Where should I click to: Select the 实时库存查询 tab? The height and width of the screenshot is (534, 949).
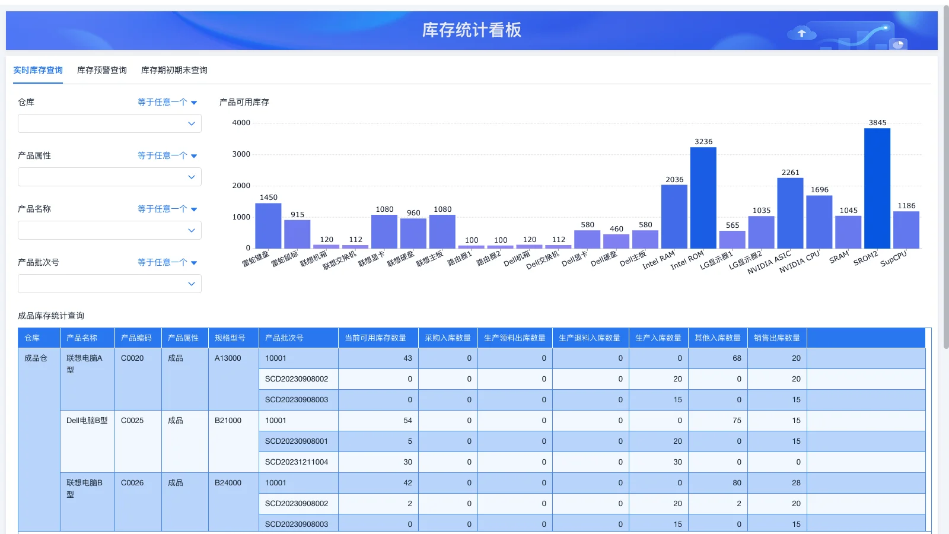38,70
